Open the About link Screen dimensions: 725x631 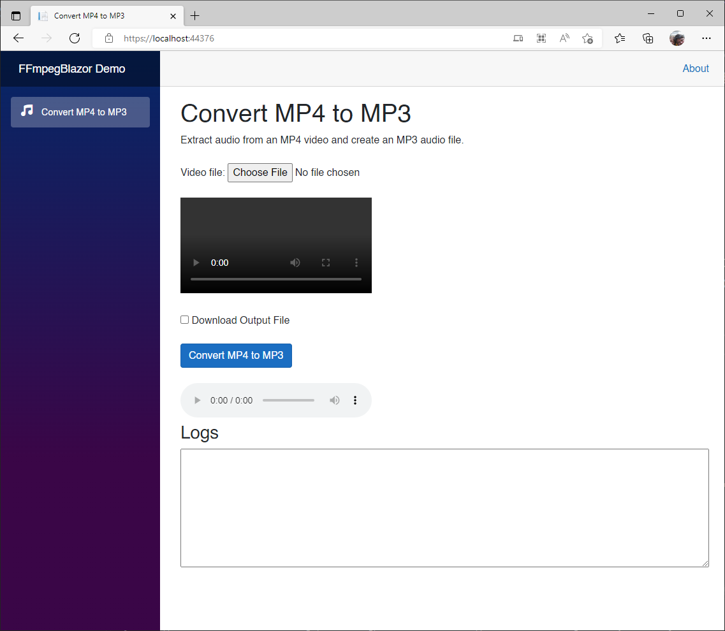tap(696, 68)
